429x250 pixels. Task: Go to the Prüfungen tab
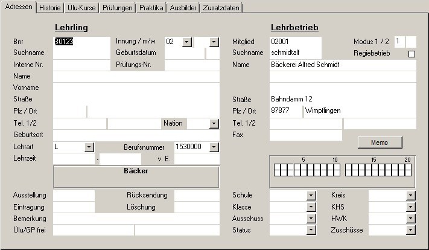click(117, 8)
